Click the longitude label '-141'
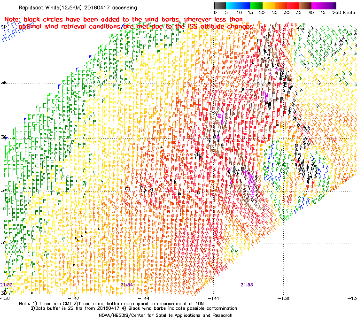Viewport: 357px width, 323px height. 213,298
